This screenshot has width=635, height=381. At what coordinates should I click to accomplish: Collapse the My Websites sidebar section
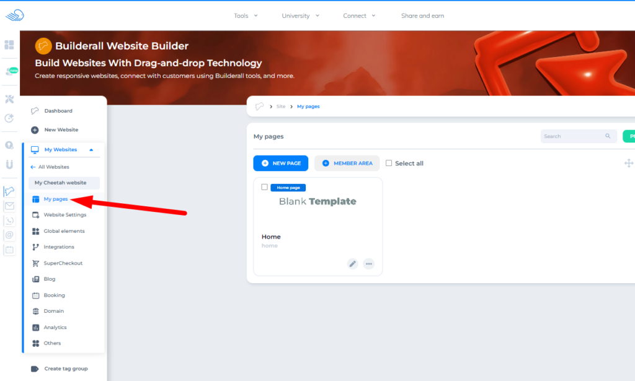tap(91, 150)
